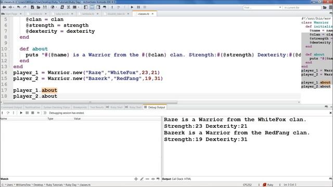Expand the browser preview dropdown arrow
333x187 pixels.
56,7
